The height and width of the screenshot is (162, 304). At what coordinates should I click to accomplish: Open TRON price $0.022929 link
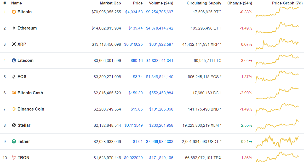pos(133,158)
